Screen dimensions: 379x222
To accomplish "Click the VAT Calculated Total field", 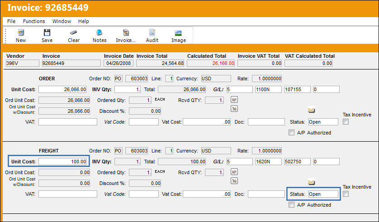I will pyautogui.click(x=308, y=63).
